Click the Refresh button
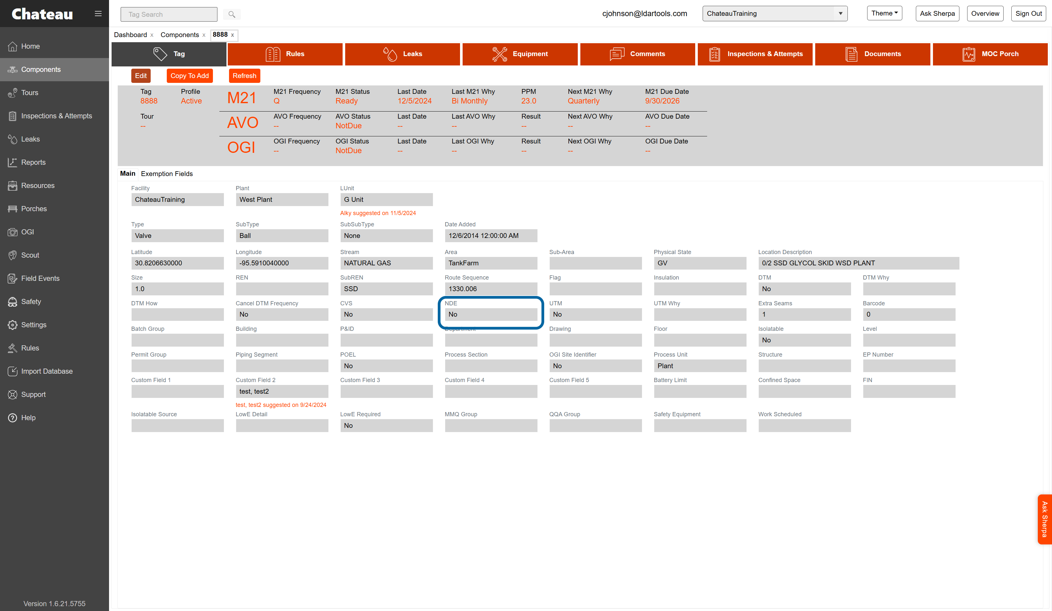Image resolution: width=1052 pixels, height=611 pixels. point(244,75)
